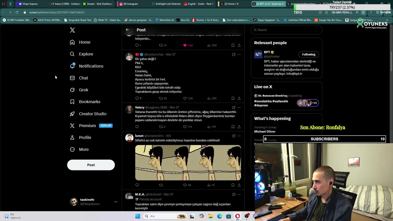Click Grok explain icon on M.K.A. post
The width and height of the screenshot is (393, 221).
tap(234, 195)
